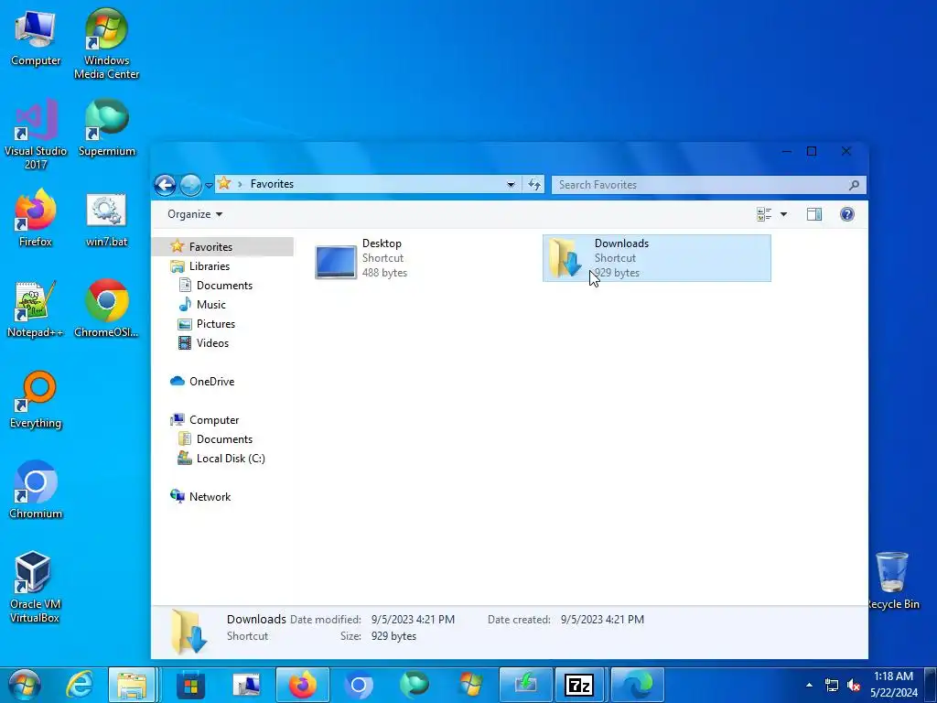Open the Organize menu
Image resolution: width=937 pixels, height=703 pixels.
[x=195, y=214]
